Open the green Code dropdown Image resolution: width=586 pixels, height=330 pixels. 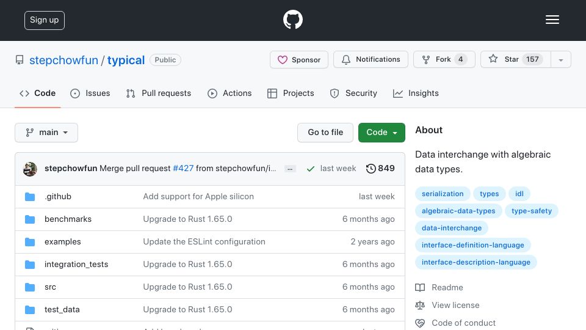point(382,133)
